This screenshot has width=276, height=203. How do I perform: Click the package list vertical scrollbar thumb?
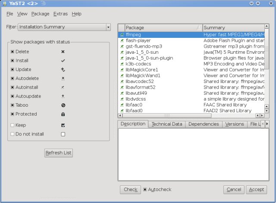[267, 49]
